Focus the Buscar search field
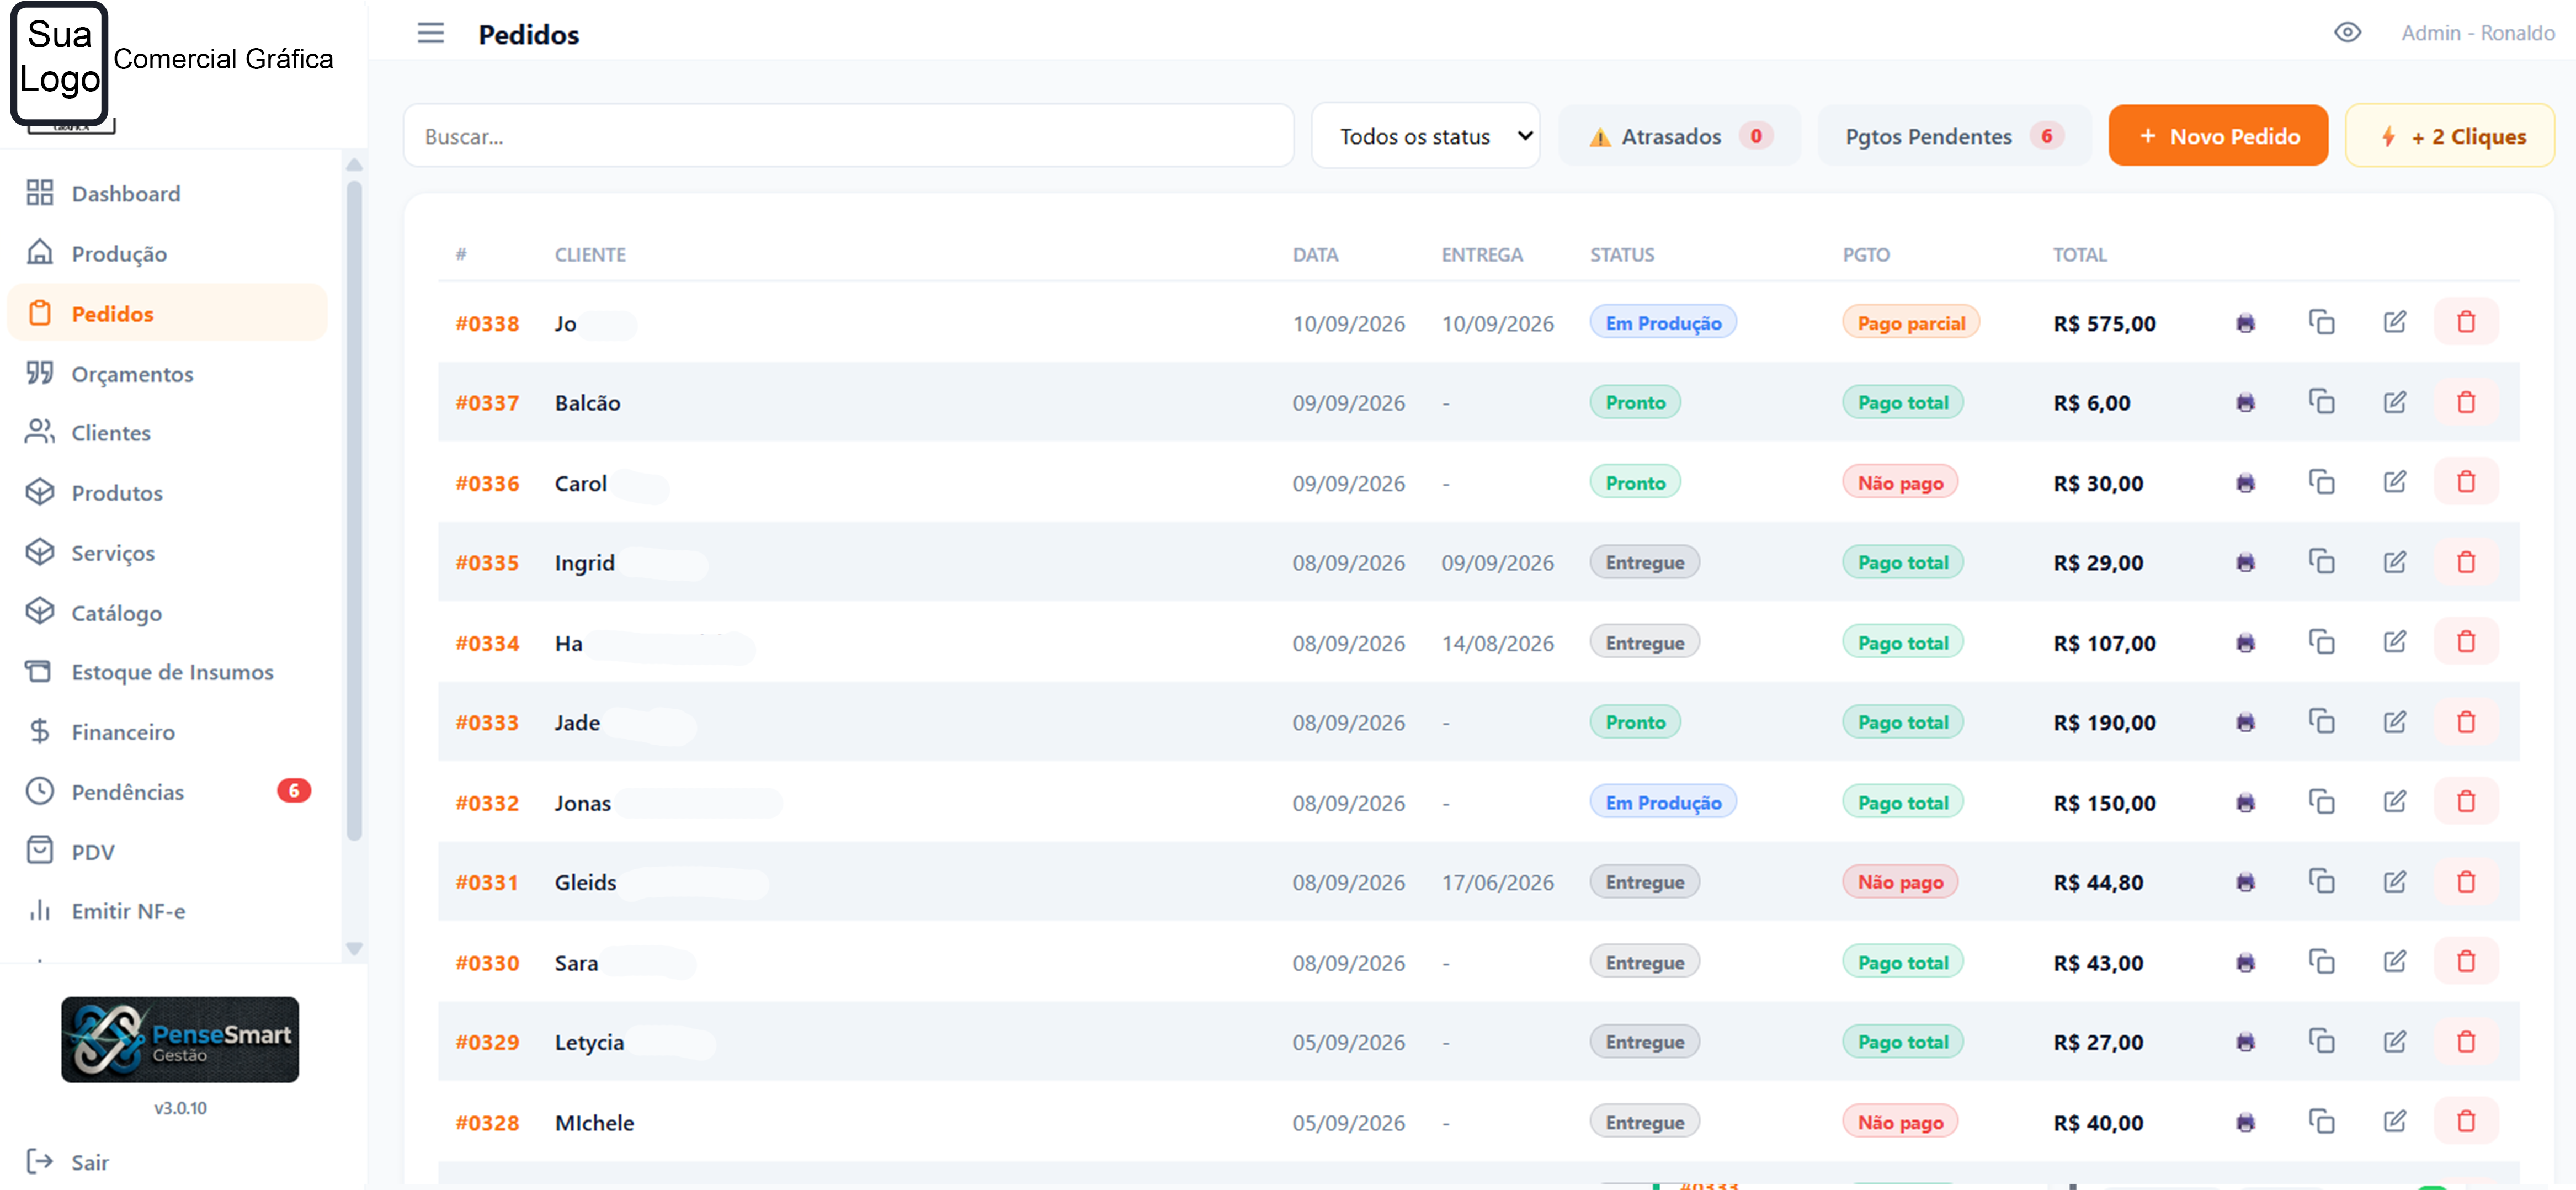Screen dimensions: 2576x1190 click(x=848, y=136)
